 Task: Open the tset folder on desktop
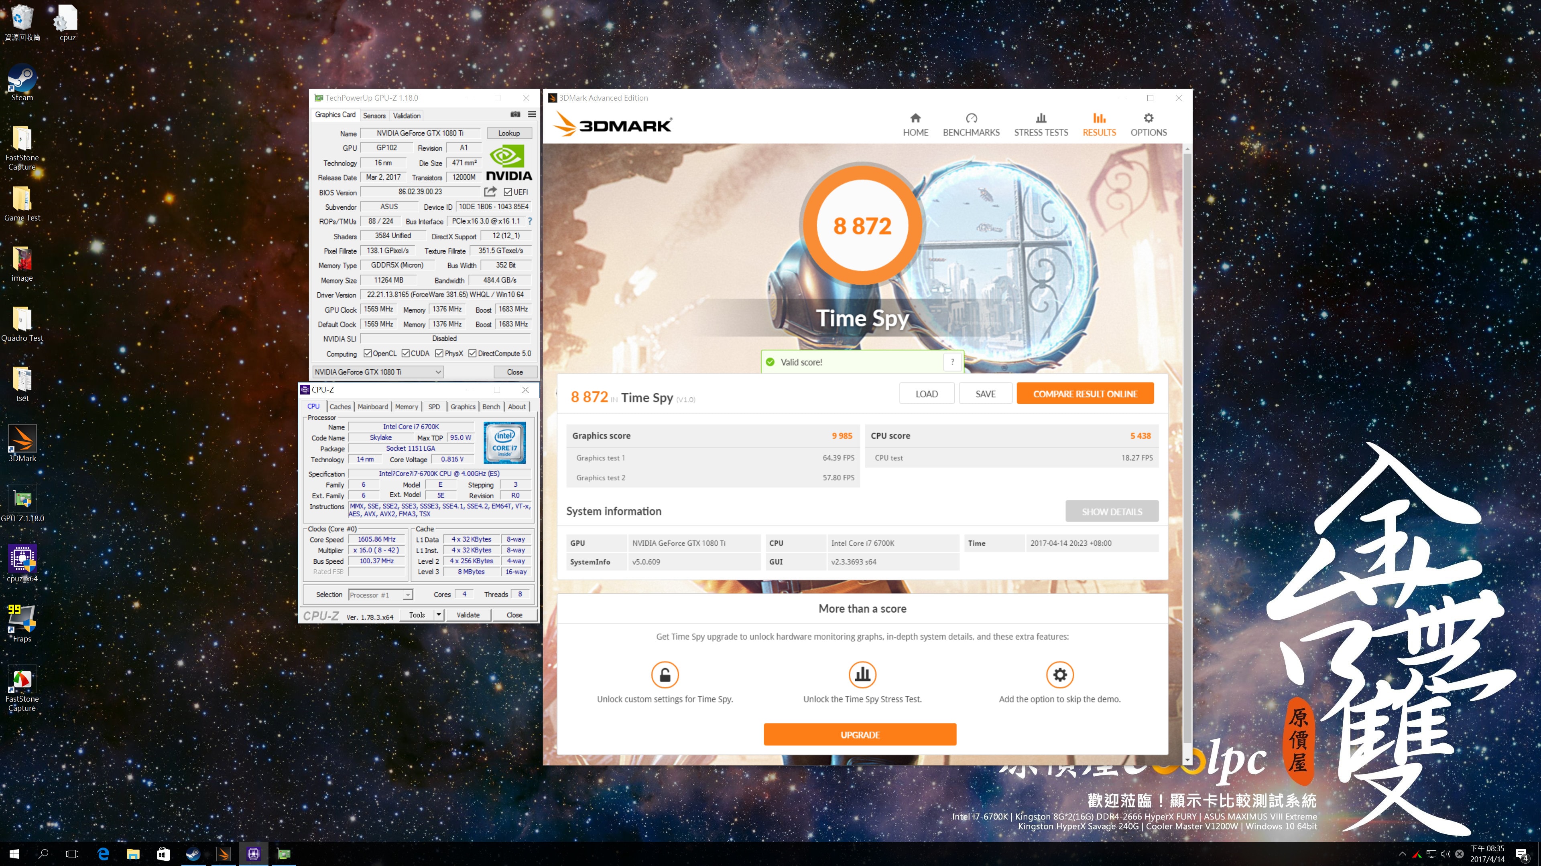(x=22, y=383)
